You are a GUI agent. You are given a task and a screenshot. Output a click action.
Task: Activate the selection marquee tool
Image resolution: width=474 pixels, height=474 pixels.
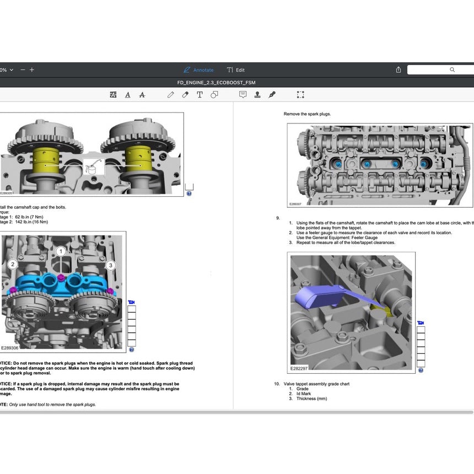point(300,94)
